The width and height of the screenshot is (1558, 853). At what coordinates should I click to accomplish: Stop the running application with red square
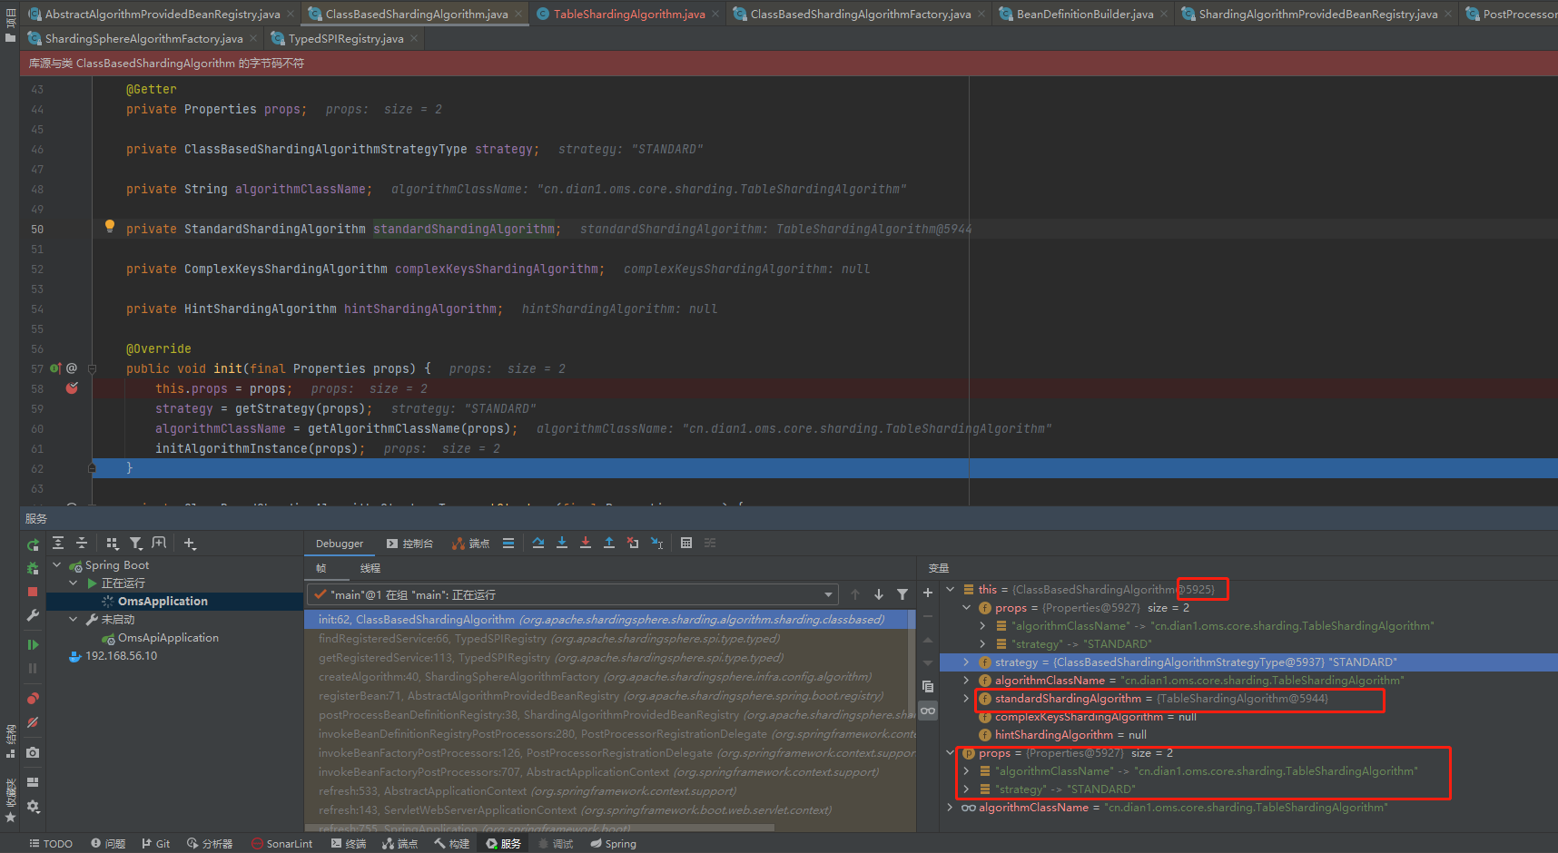point(33,591)
